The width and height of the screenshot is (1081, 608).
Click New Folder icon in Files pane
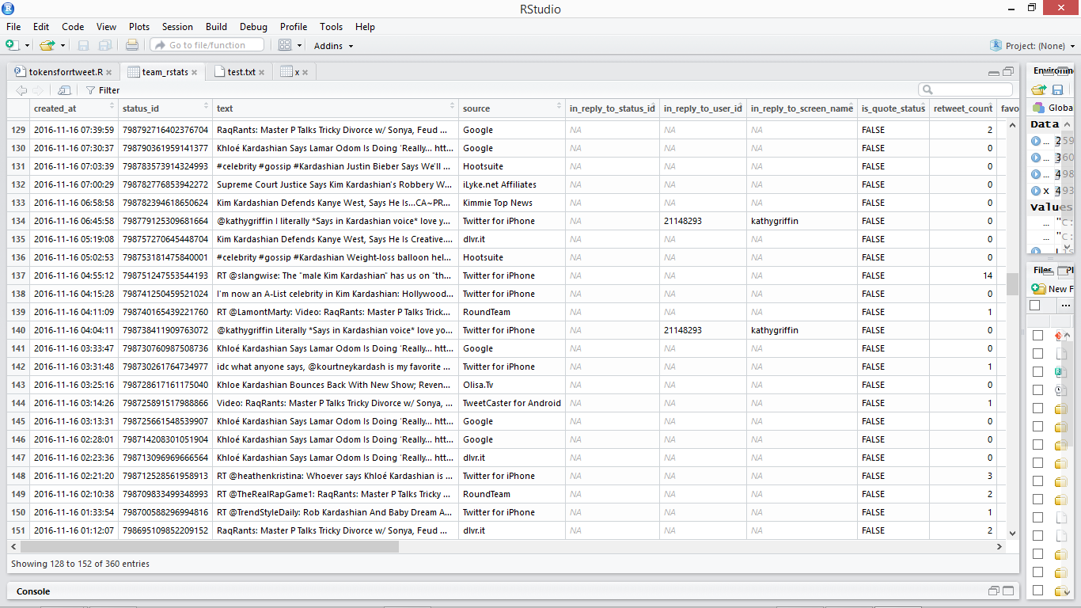point(1039,289)
